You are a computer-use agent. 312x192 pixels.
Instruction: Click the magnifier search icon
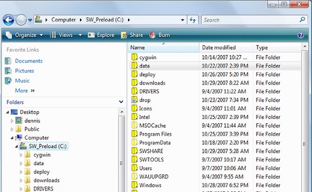302,20
